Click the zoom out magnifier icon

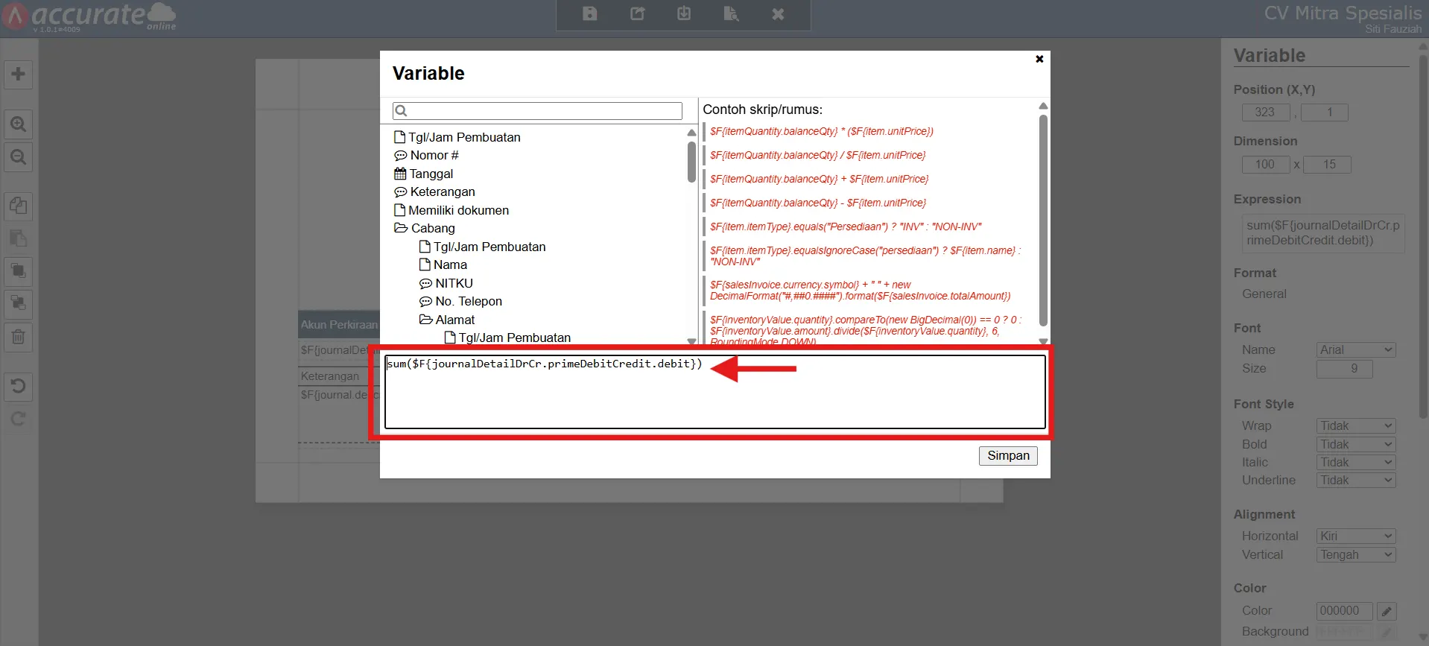click(x=19, y=157)
